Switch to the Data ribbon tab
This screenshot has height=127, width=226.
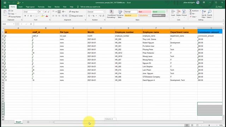coord(49,7)
